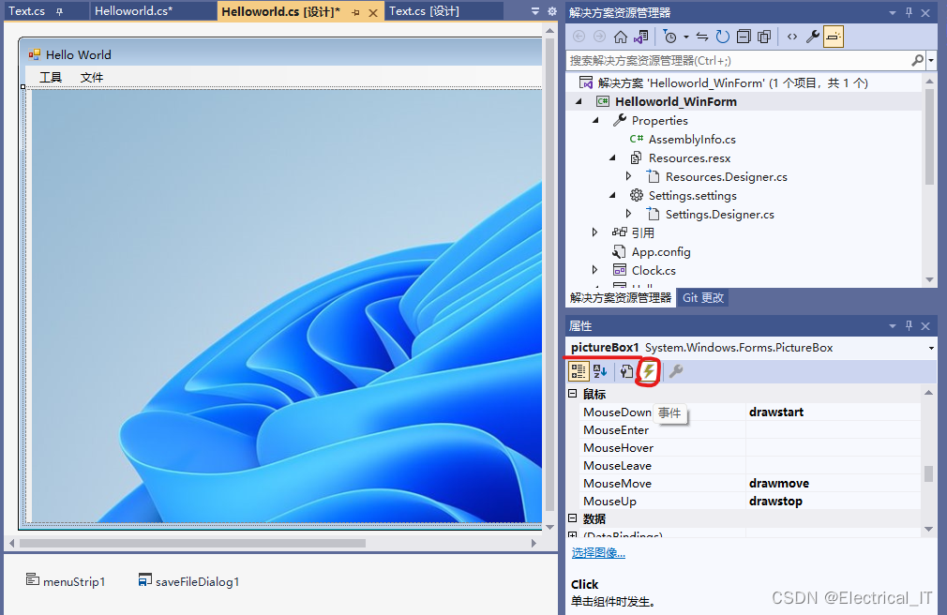The image size is (947, 615).
Task: Click Sync with Active Document arrows icon
Action: pyautogui.click(x=701, y=37)
